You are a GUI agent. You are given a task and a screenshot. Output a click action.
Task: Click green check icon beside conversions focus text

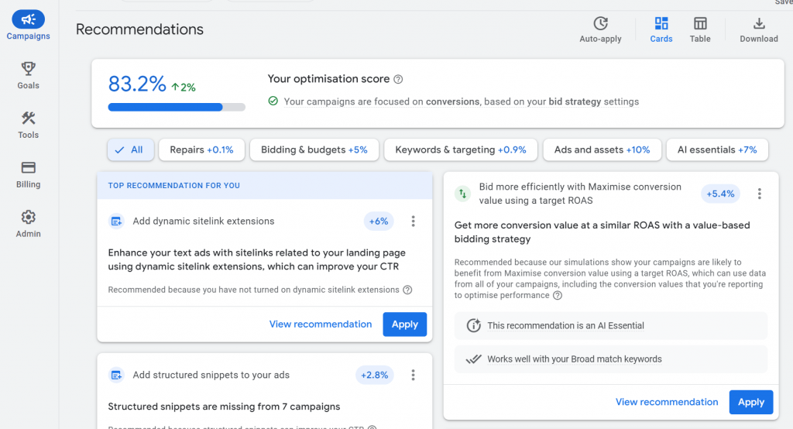pos(273,101)
